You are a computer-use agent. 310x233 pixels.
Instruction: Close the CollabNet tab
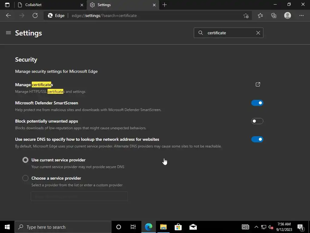(x=82, y=5)
